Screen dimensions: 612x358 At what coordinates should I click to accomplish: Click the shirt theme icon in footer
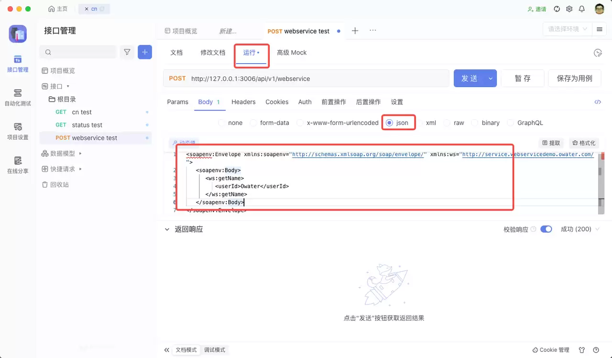(x=582, y=350)
